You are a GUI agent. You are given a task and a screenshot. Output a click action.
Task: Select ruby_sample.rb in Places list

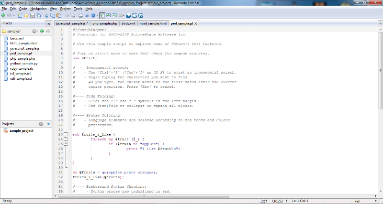pos(21,69)
